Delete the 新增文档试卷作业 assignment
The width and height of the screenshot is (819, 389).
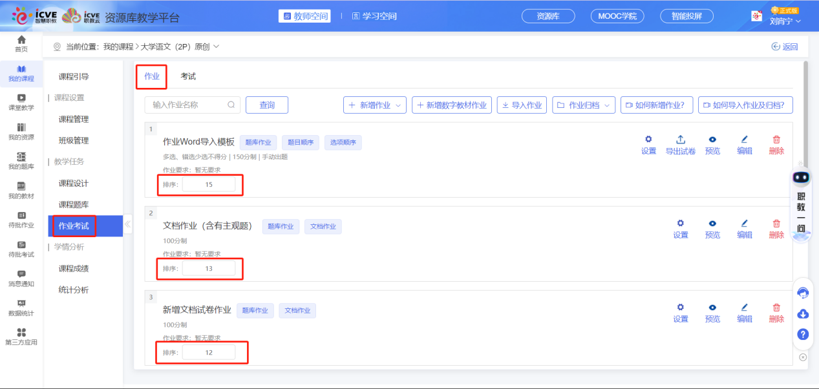click(x=776, y=312)
